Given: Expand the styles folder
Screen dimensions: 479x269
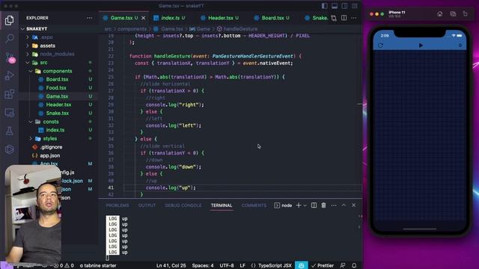Looking at the screenshot, I should point(50,138).
